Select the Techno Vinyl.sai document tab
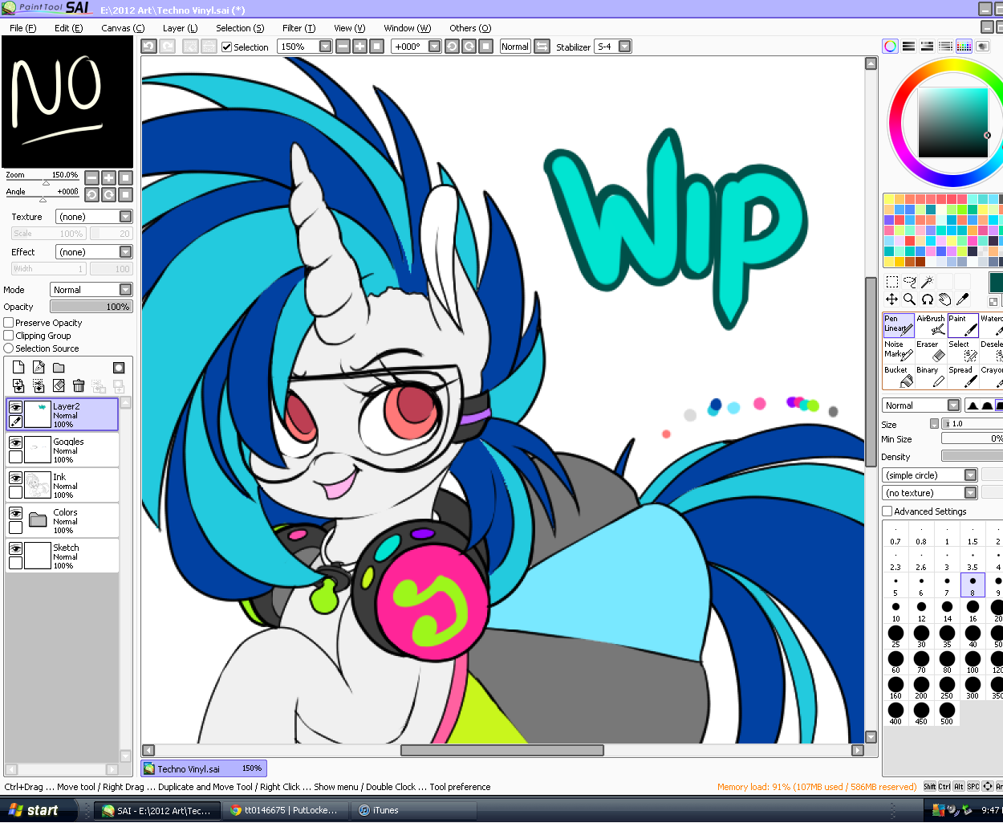1003x823 pixels. coord(204,768)
